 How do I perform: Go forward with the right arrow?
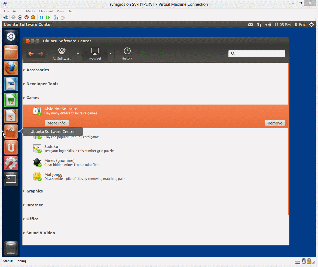pos(41,54)
